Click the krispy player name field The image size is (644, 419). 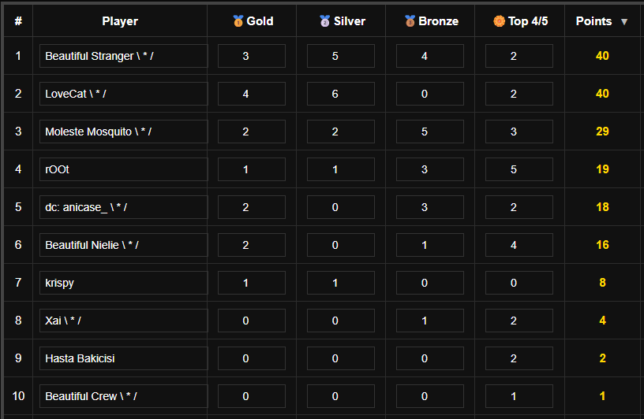pyautogui.click(x=123, y=283)
